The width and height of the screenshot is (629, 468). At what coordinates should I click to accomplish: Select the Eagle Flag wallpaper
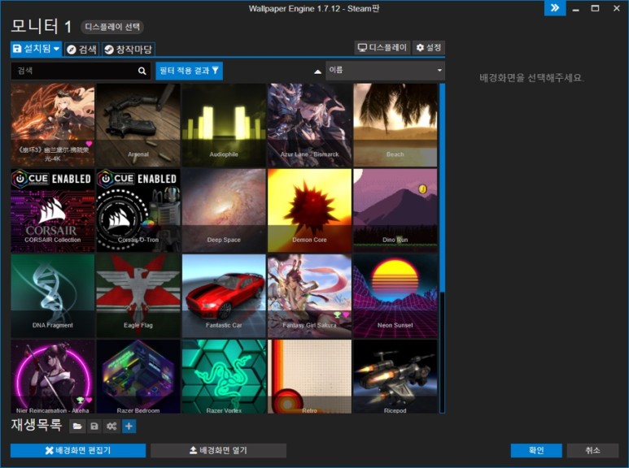pos(138,296)
